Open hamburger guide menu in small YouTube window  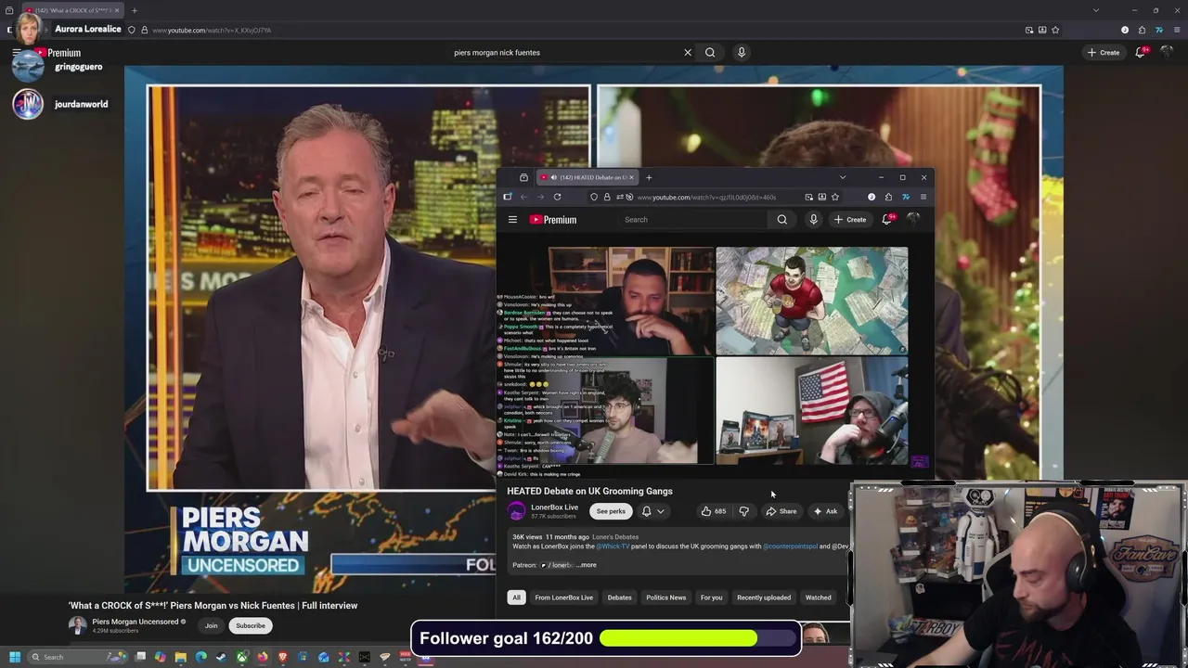click(x=512, y=220)
